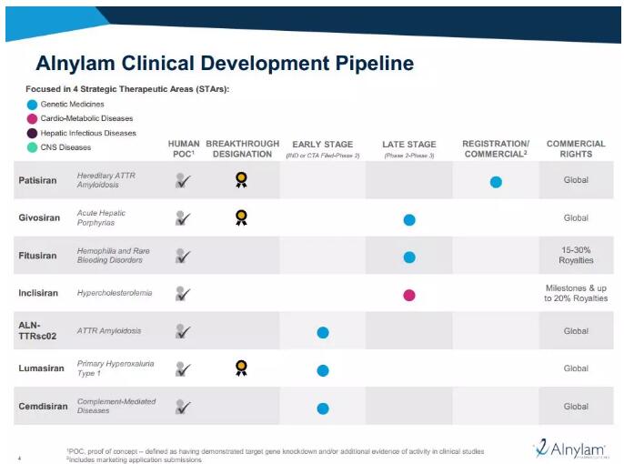
Task: Click the green CNS Diseases legend dot
Action: 33,147
